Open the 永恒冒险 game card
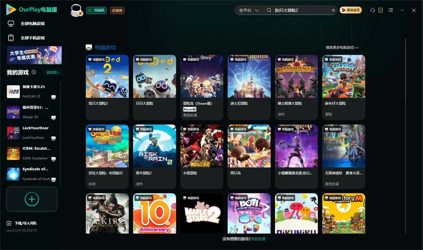The height and width of the screenshot is (250, 423). (202, 157)
